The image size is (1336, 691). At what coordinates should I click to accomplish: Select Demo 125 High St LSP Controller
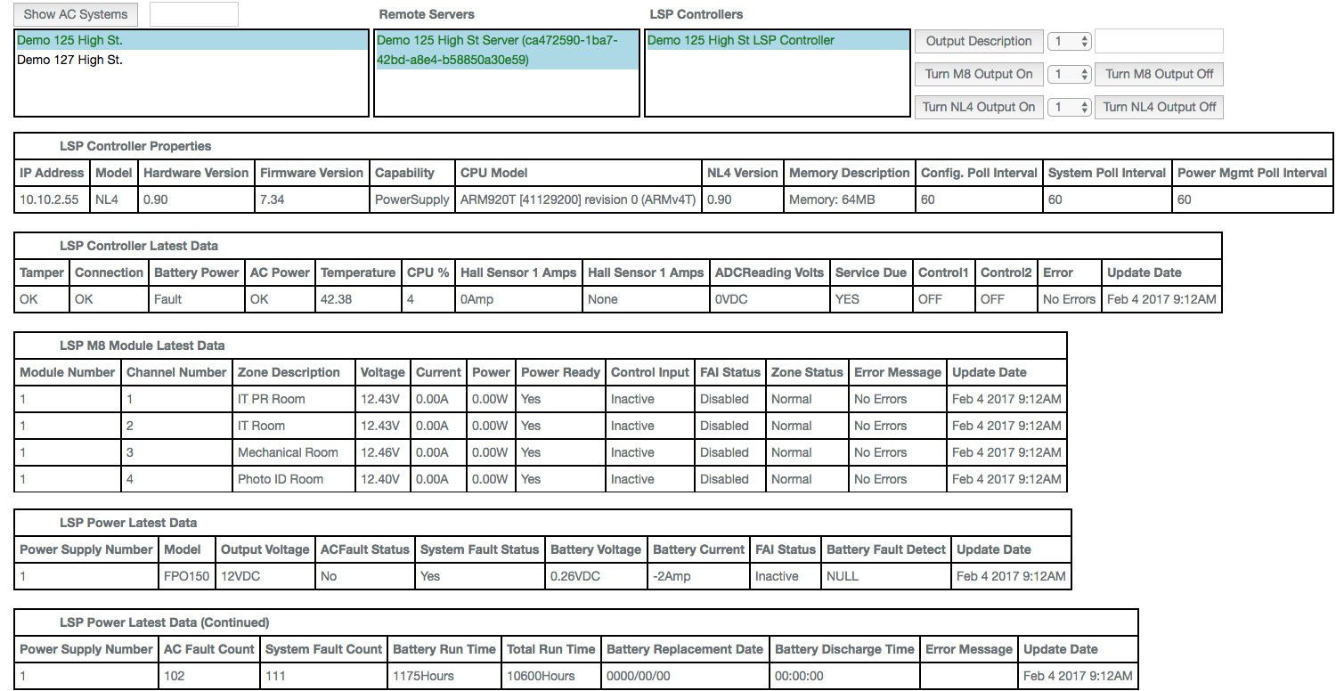[x=740, y=41]
